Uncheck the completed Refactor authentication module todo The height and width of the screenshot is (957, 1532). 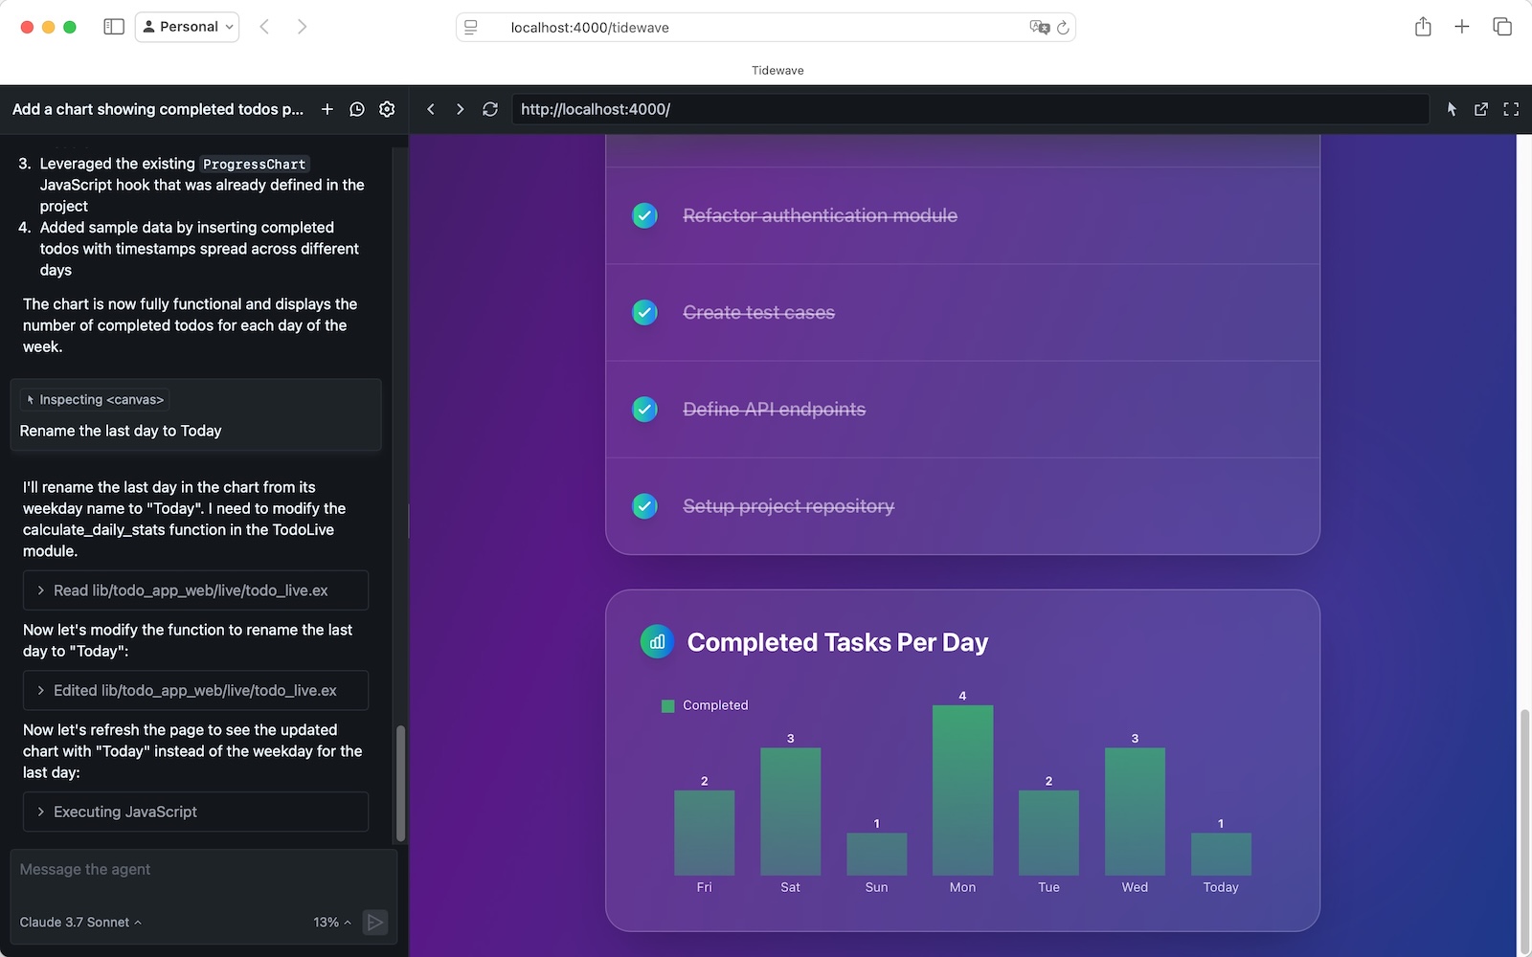coord(644,215)
